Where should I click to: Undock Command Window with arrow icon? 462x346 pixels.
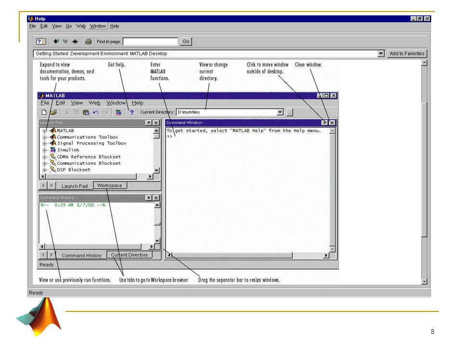click(x=324, y=123)
